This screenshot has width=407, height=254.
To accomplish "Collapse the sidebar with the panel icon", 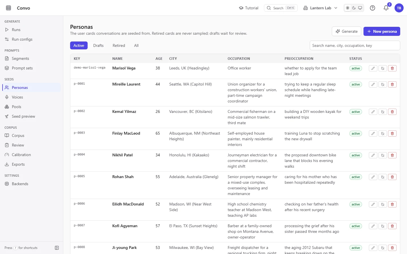I will pyautogui.click(x=57, y=248).
